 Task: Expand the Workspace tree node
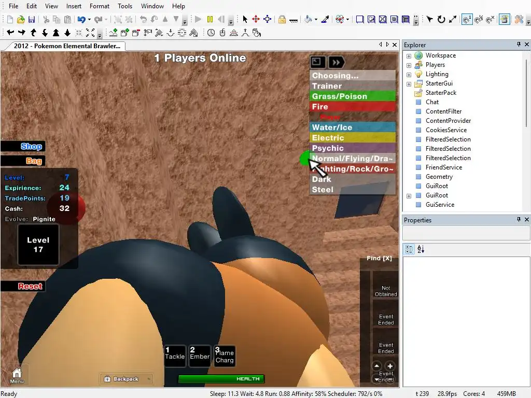[409, 56]
